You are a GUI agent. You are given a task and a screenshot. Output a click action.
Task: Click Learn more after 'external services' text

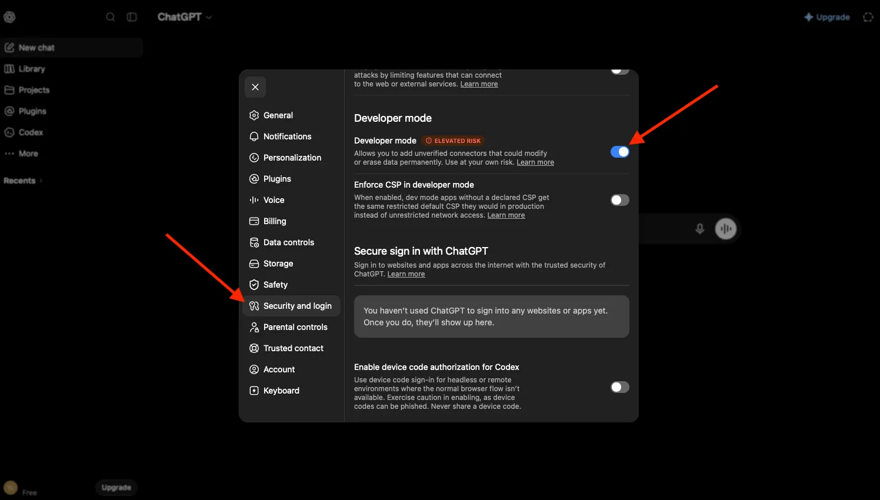[x=479, y=84]
